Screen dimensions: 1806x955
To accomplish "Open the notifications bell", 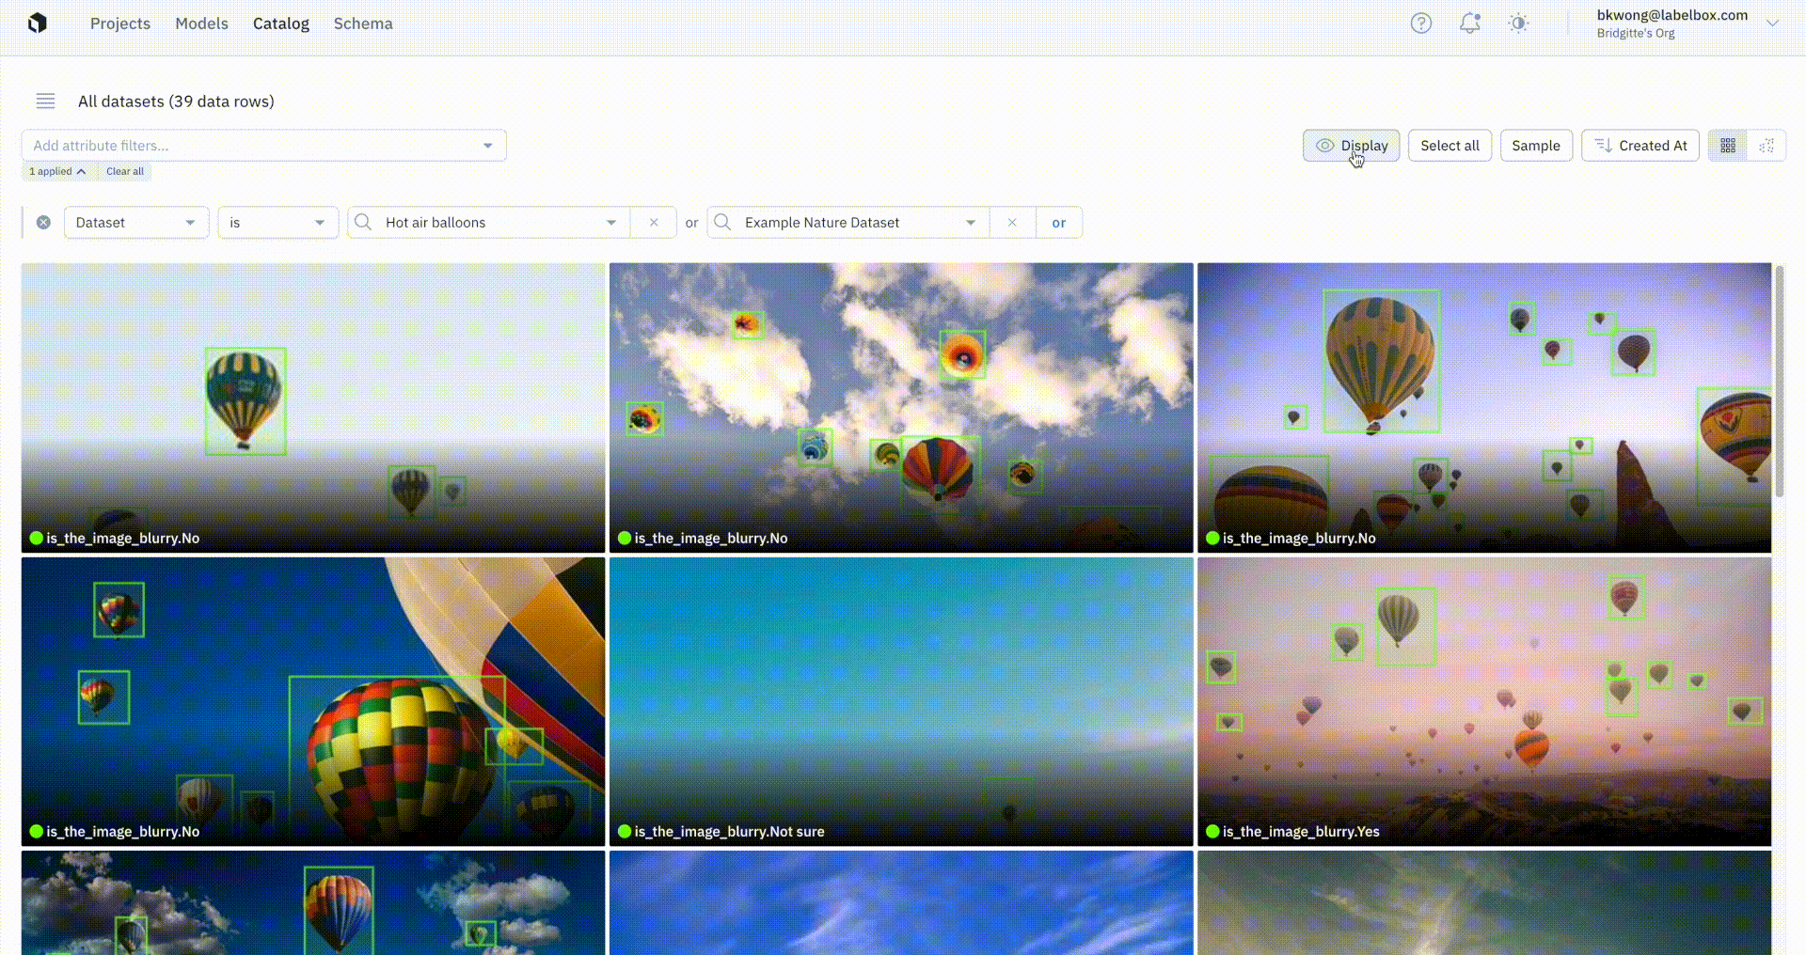I will tap(1469, 23).
